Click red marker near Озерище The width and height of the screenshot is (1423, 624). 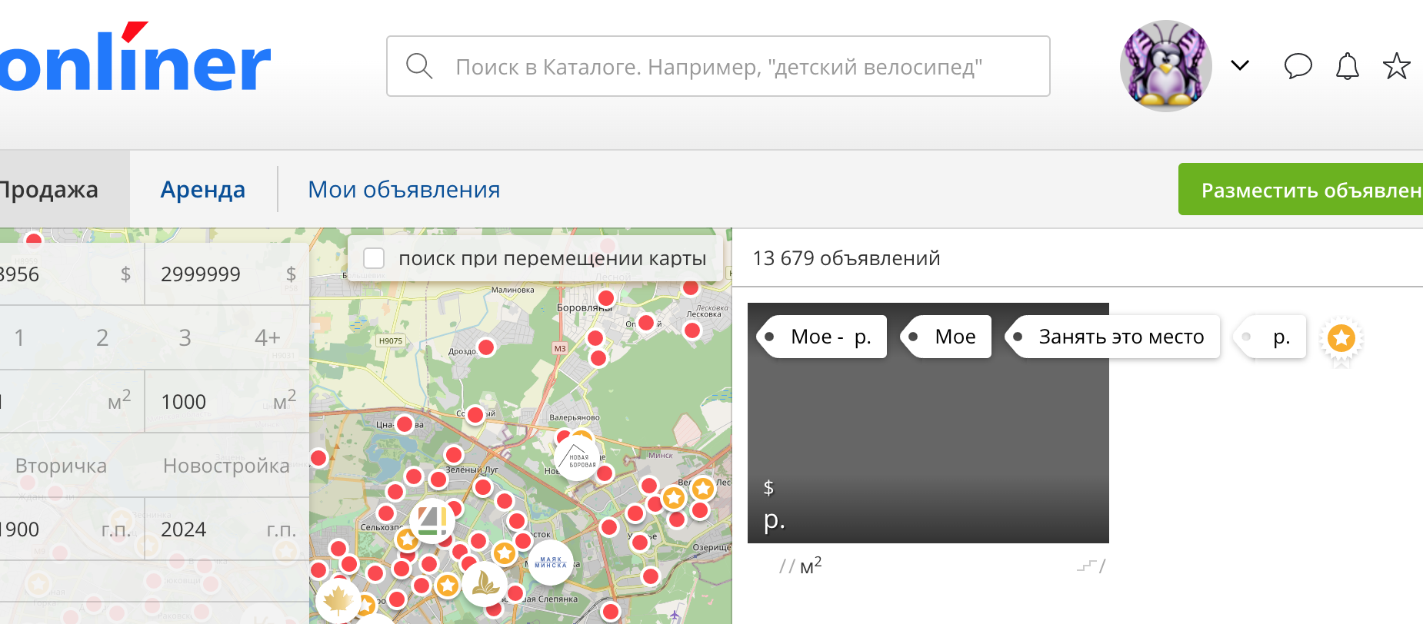(x=651, y=576)
